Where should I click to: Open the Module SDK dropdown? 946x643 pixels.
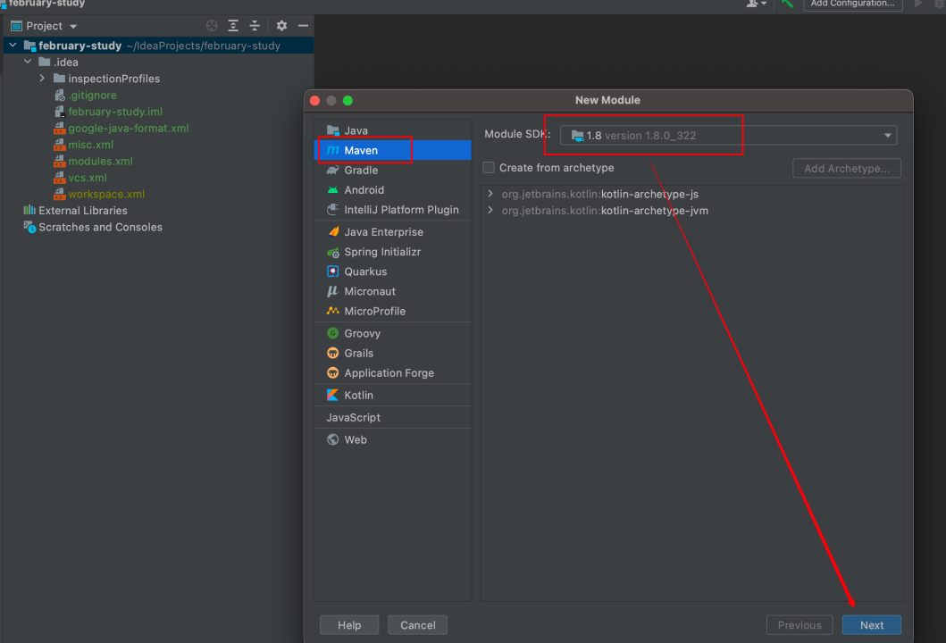pyautogui.click(x=728, y=135)
